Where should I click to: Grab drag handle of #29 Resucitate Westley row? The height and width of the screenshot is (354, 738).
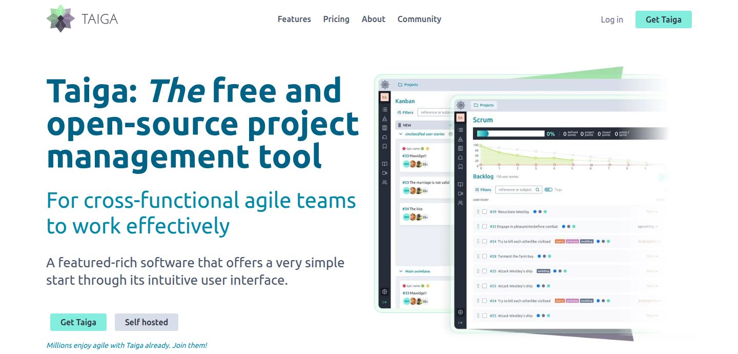tap(478, 211)
